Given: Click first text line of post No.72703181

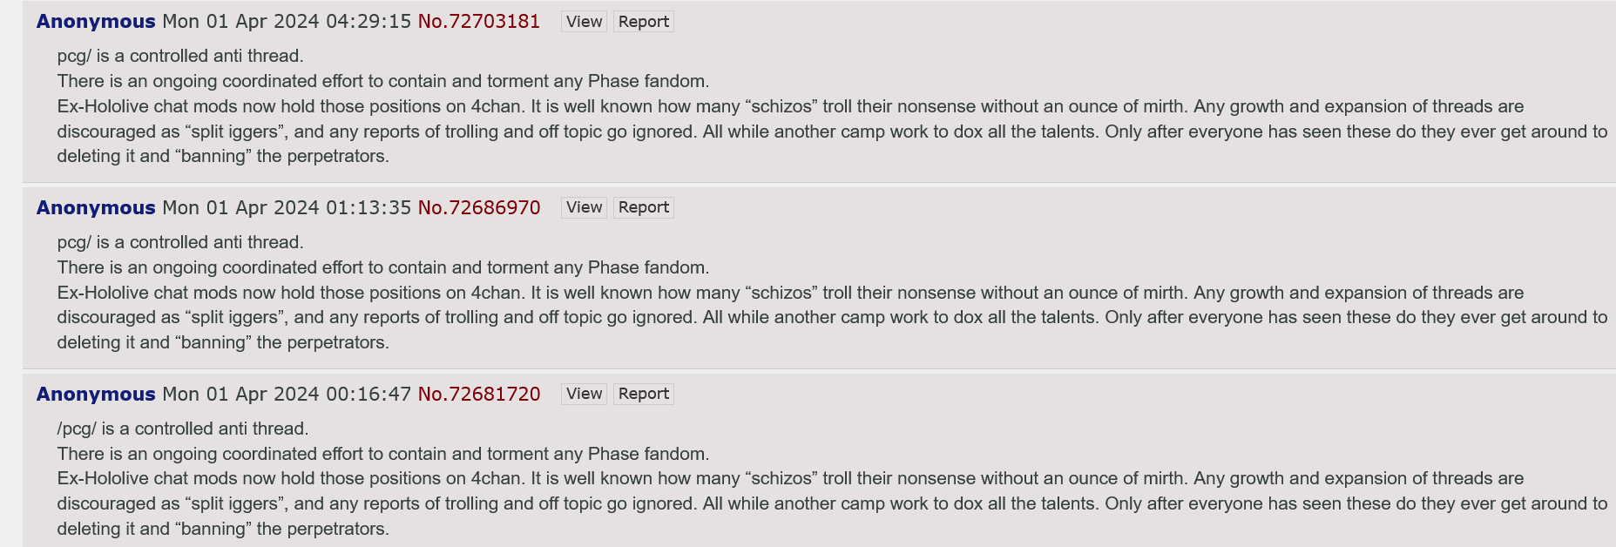Looking at the screenshot, I should [180, 56].
